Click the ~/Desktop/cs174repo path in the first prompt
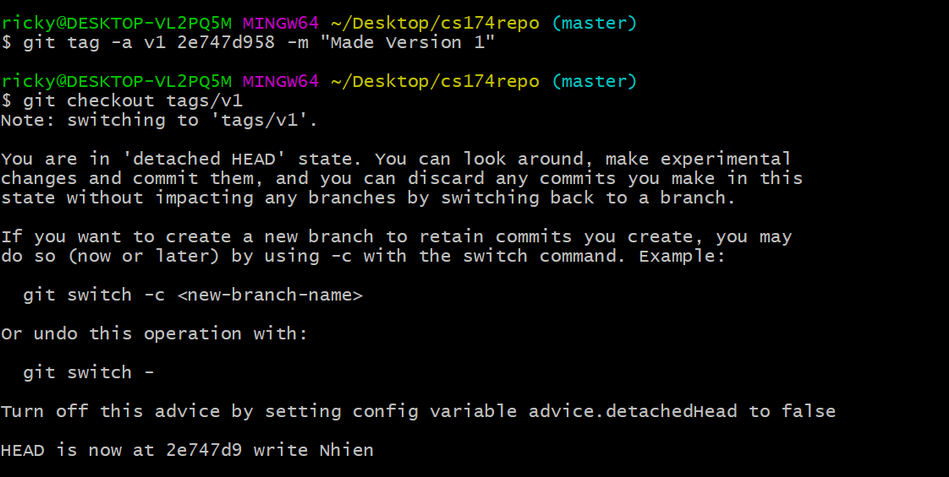949x477 pixels. click(x=434, y=23)
